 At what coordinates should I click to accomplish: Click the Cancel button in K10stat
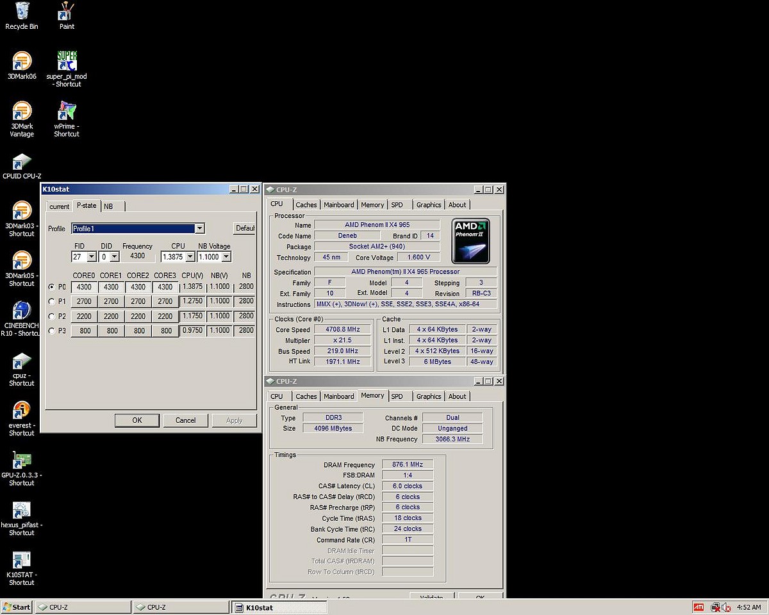click(185, 420)
